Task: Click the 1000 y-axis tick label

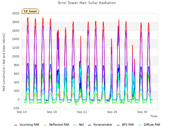Action: [x=16, y=57]
